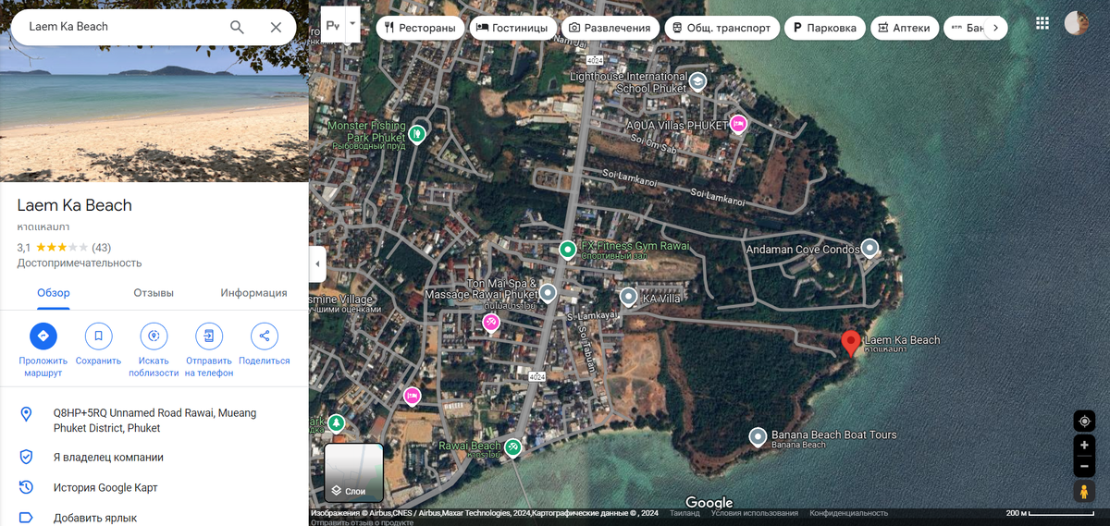
Task: Click the my location button
Action: coord(1084,421)
